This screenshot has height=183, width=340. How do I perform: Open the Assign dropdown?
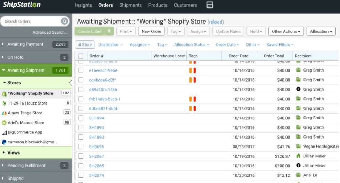(198, 31)
